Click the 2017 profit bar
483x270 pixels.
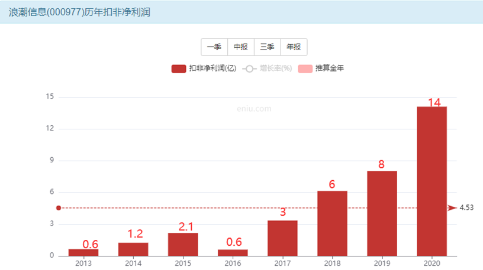tap(282, 238)
